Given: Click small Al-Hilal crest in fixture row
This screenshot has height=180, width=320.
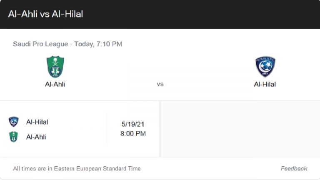Looking at the screenshot, I should [x=14, y=122].
